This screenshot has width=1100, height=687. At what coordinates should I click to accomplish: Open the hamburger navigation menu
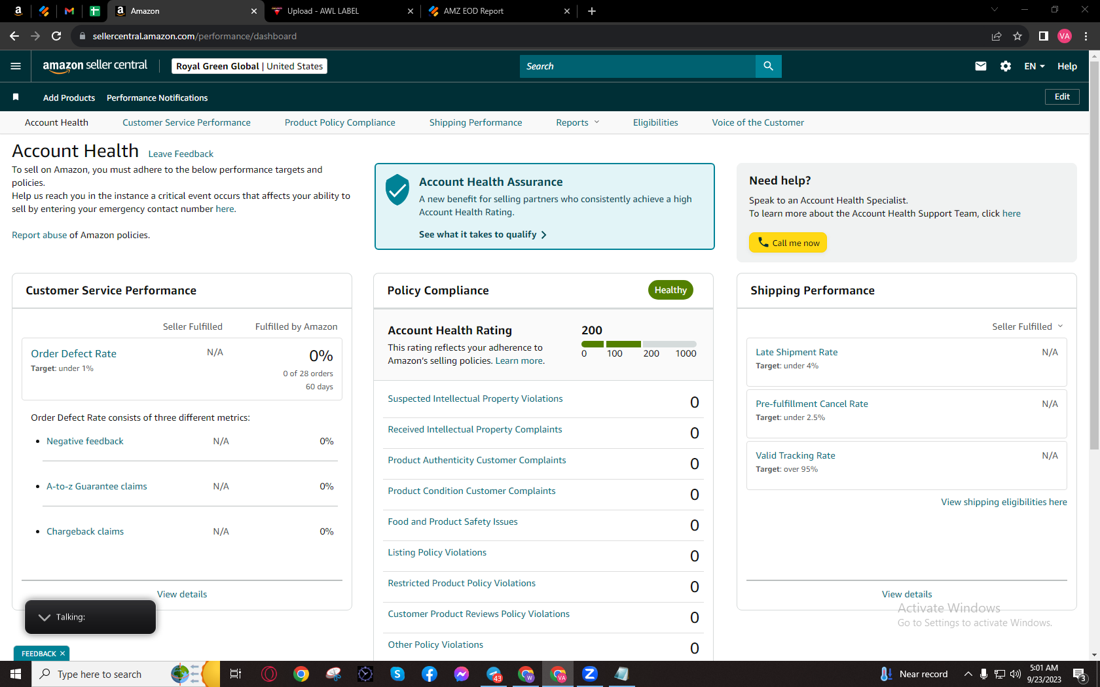[16, 66]
